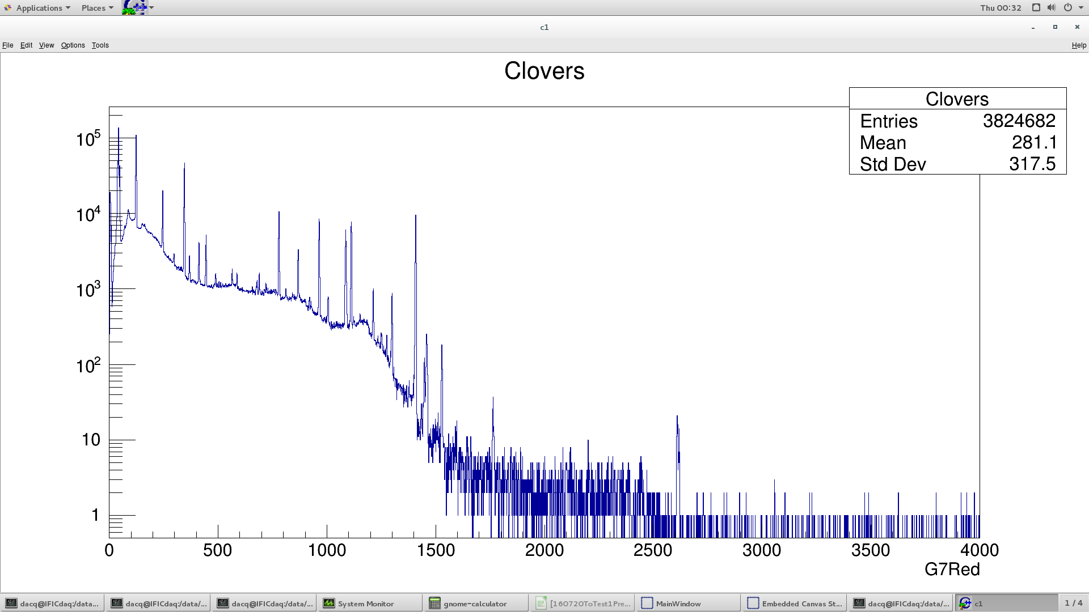Open the Help menu

coord(1079,45)
